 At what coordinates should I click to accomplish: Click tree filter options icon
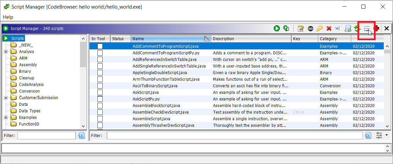tap(81, 136)
